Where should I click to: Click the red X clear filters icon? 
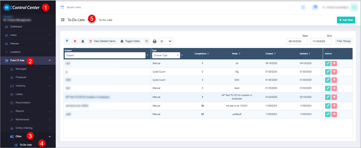click(x=75, y=41)
